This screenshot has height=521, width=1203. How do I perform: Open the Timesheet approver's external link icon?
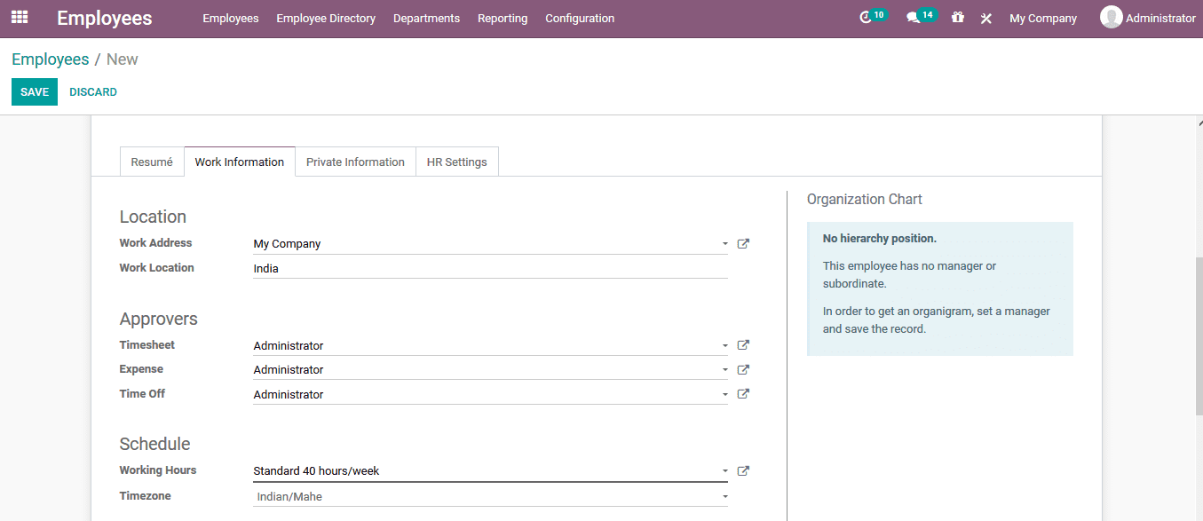tap(742, 345)
